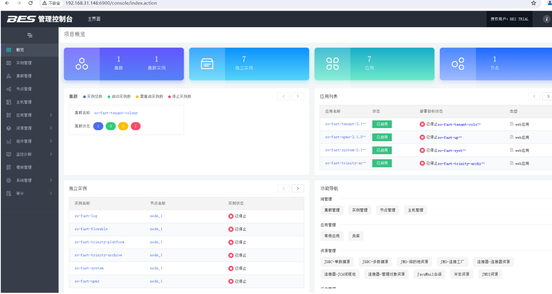Click the info icon in the top bar
Screen dimensions: 552x294
click(x=547, y=19)
